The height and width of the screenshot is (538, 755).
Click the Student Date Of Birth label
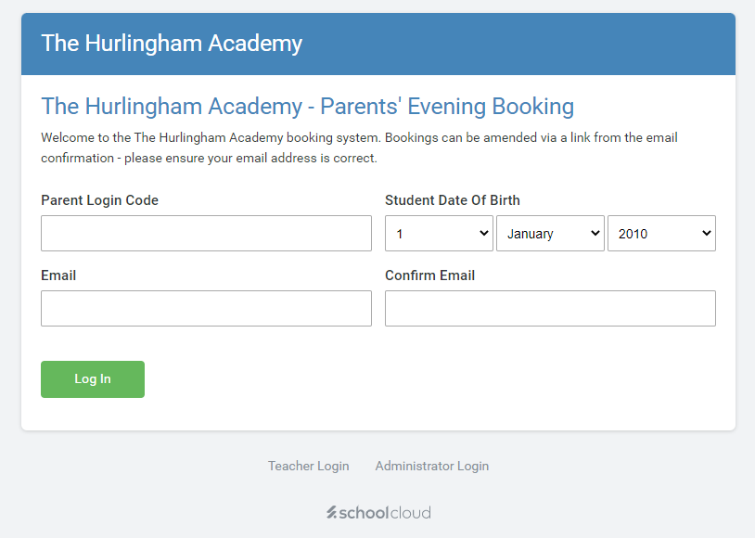click(452, 200)
